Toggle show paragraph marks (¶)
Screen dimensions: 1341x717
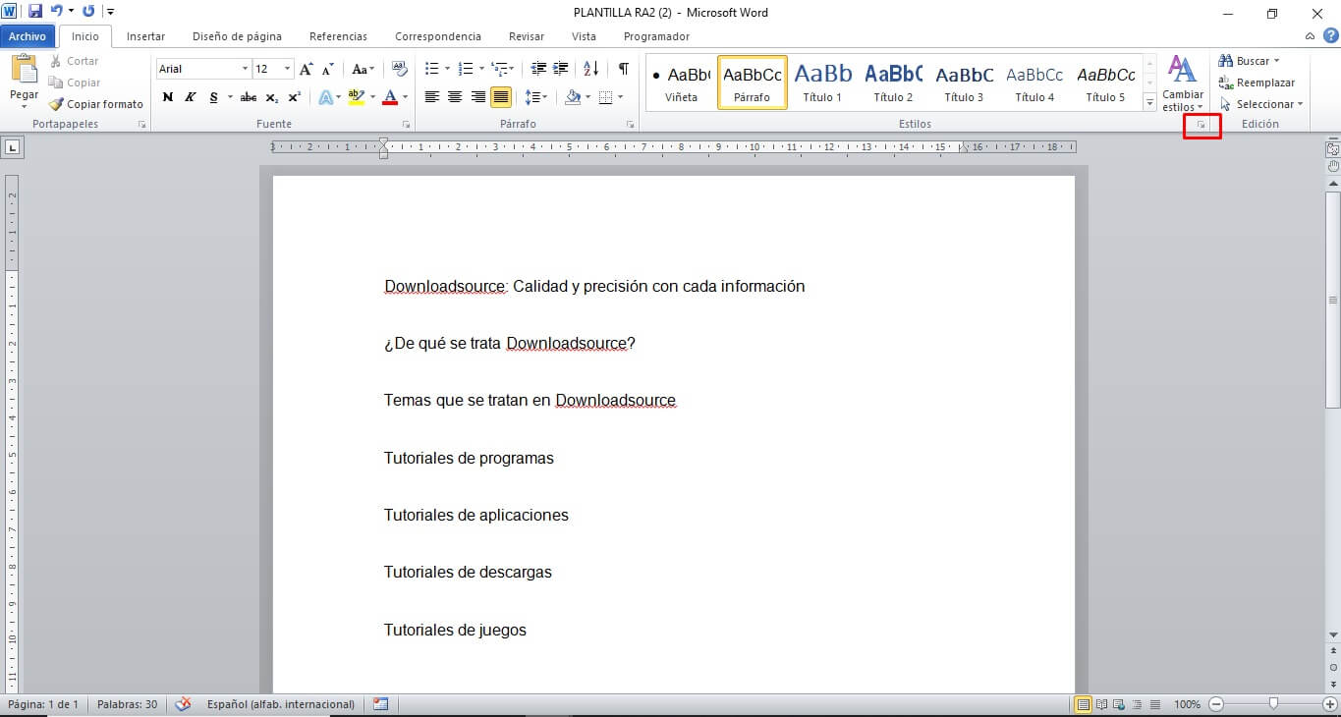click(623, 69)
